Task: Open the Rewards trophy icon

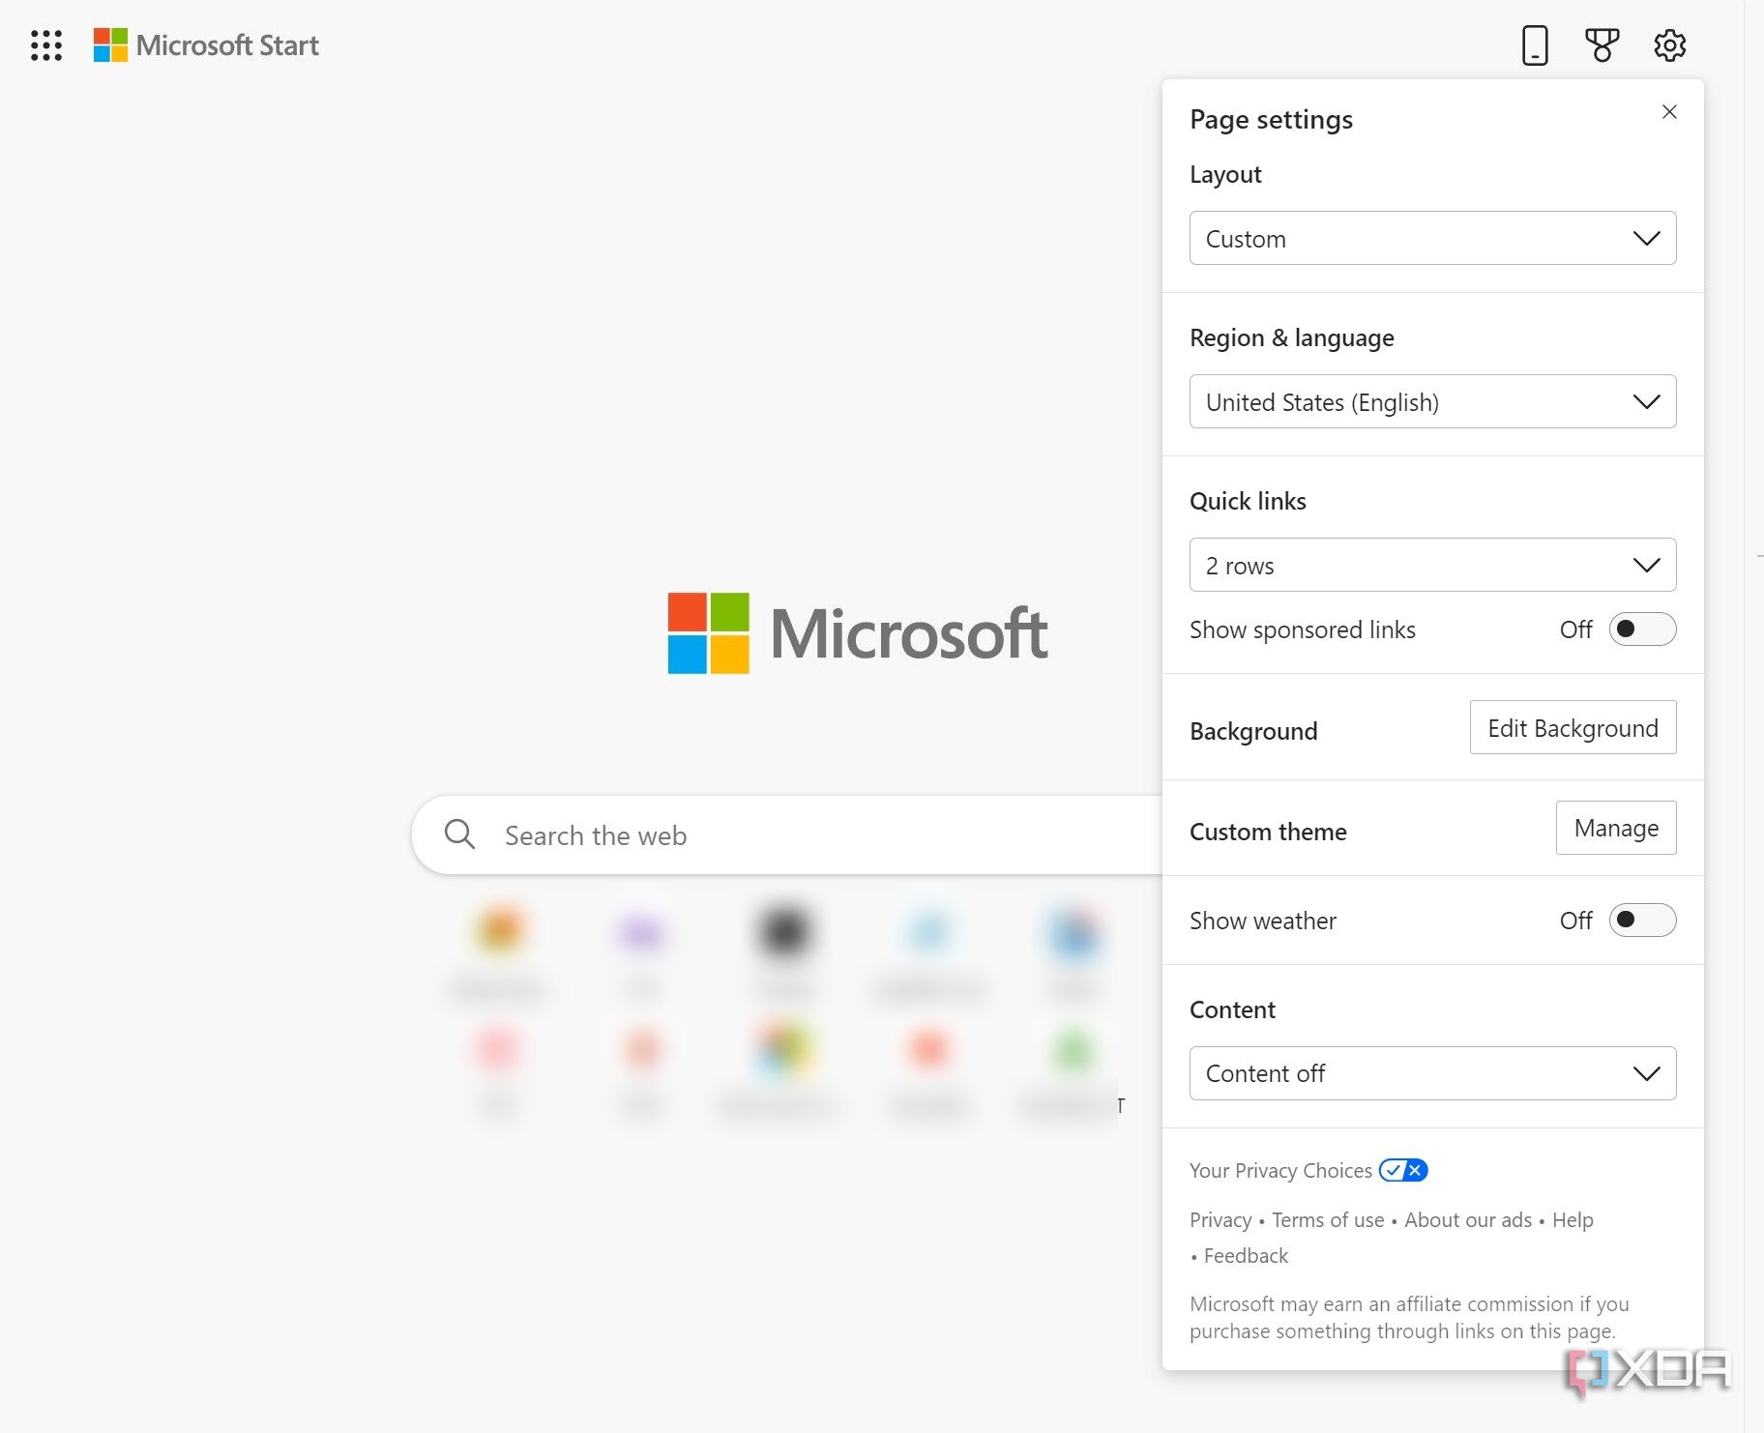Action: pos(1602,45)
